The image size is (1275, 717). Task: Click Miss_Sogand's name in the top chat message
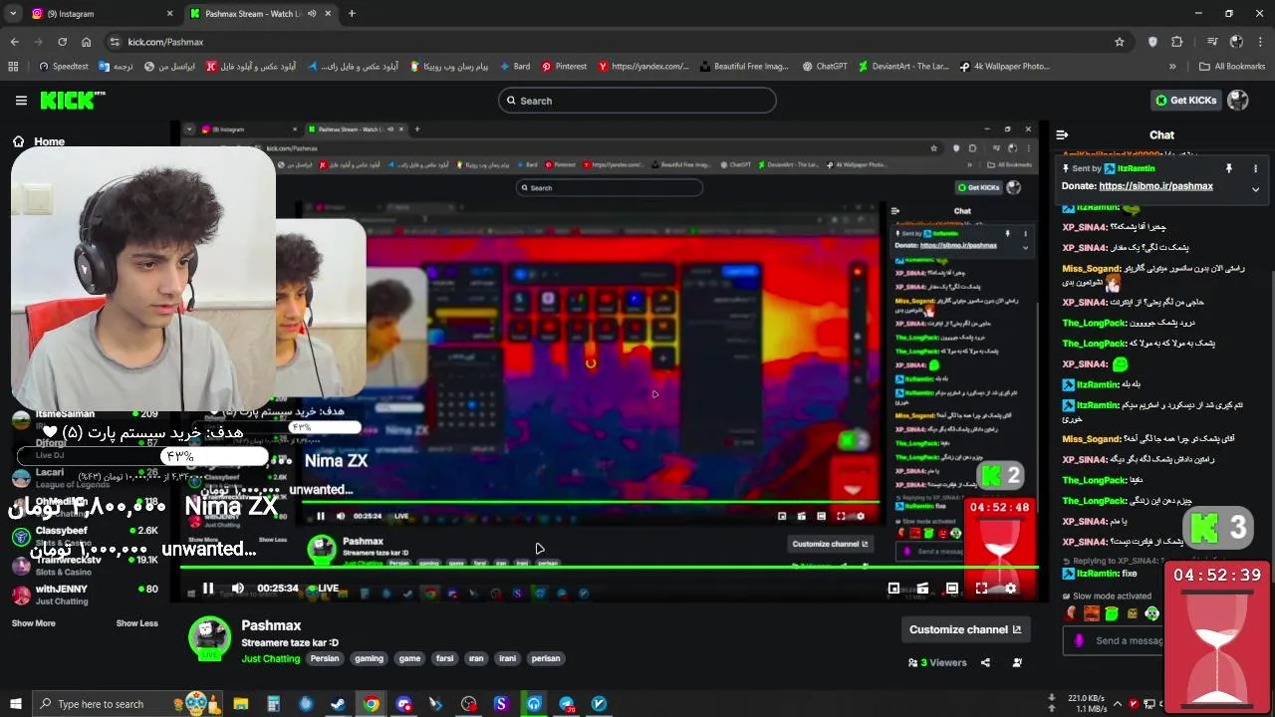click(x=1092, y=269)
